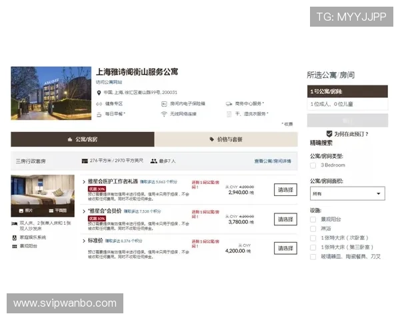Select the 4,200.00 standard rate
400x320 pixels.
click(285, 248)
